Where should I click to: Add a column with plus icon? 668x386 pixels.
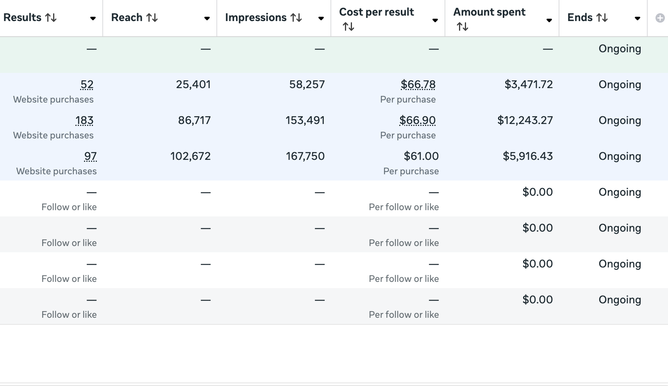tap(660, 18)
